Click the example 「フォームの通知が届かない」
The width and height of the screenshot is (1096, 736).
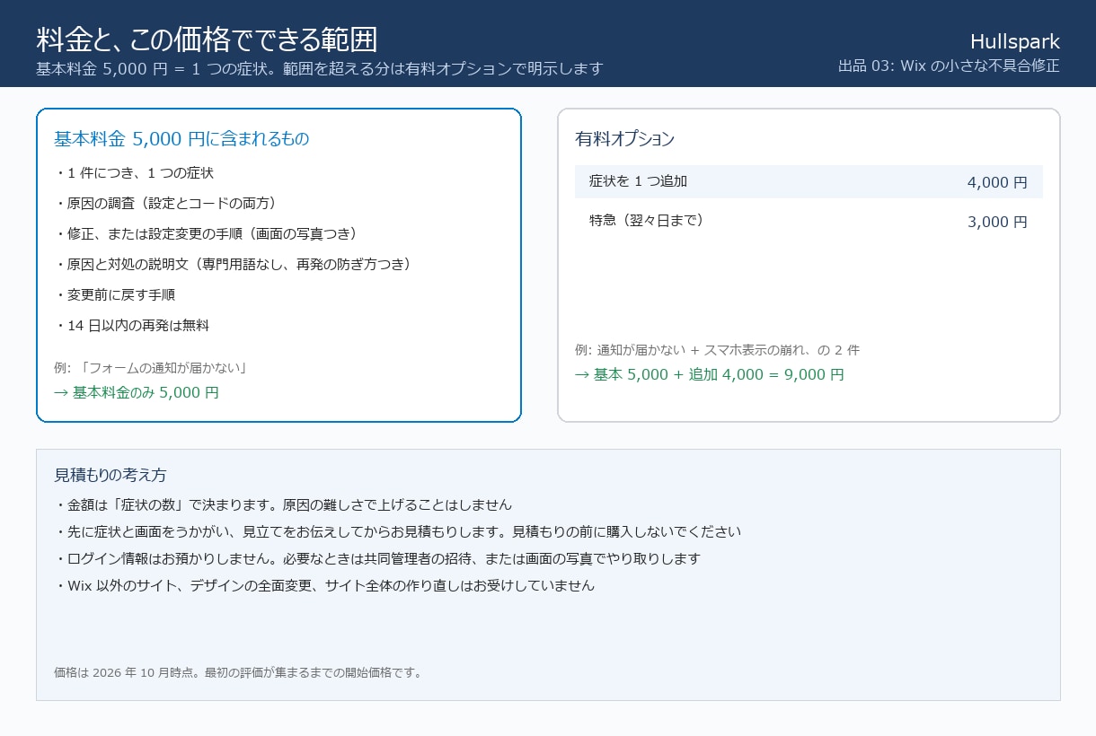[150, 368]
